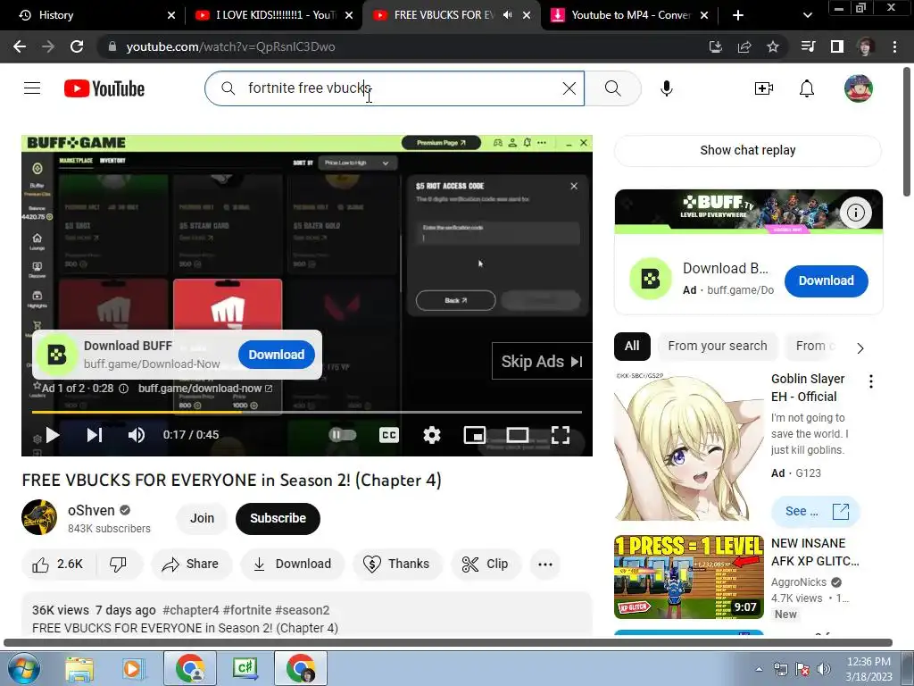Open Windows Explorer from taskbar
The image size is (914, 686).
[79, 668]
